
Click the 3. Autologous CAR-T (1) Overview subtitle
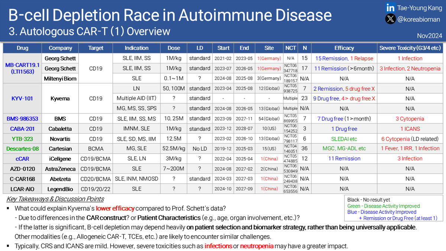point(89,31)
